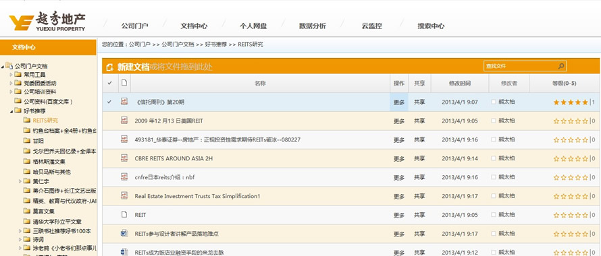Collapse the 好书推荐 tree node
601x256 pixels.
click(11, 111)
